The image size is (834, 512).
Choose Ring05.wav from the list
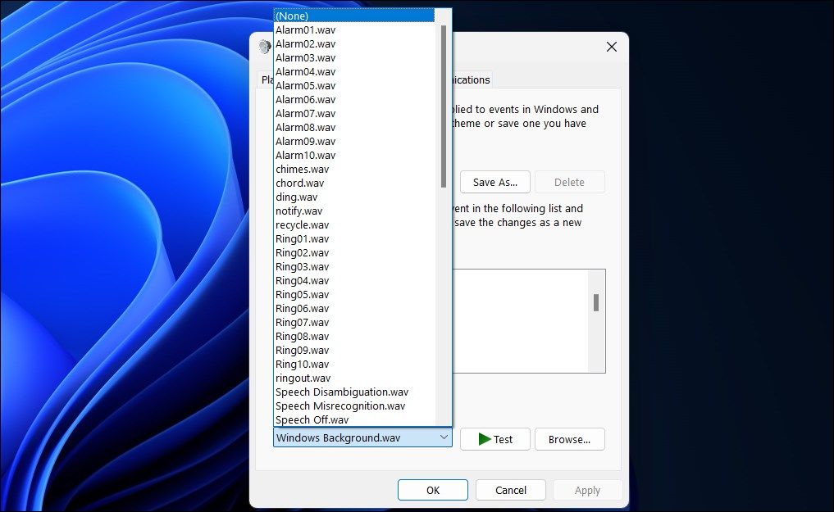tap(300, 294)
